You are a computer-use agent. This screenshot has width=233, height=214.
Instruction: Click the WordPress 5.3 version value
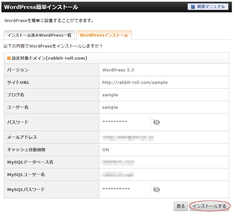click(118, 70)
